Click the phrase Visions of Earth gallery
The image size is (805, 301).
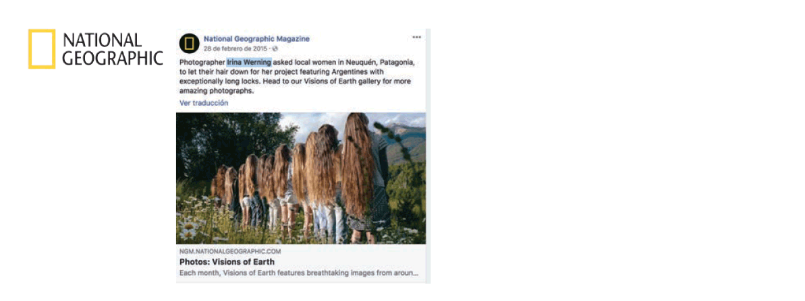[337, 81]
